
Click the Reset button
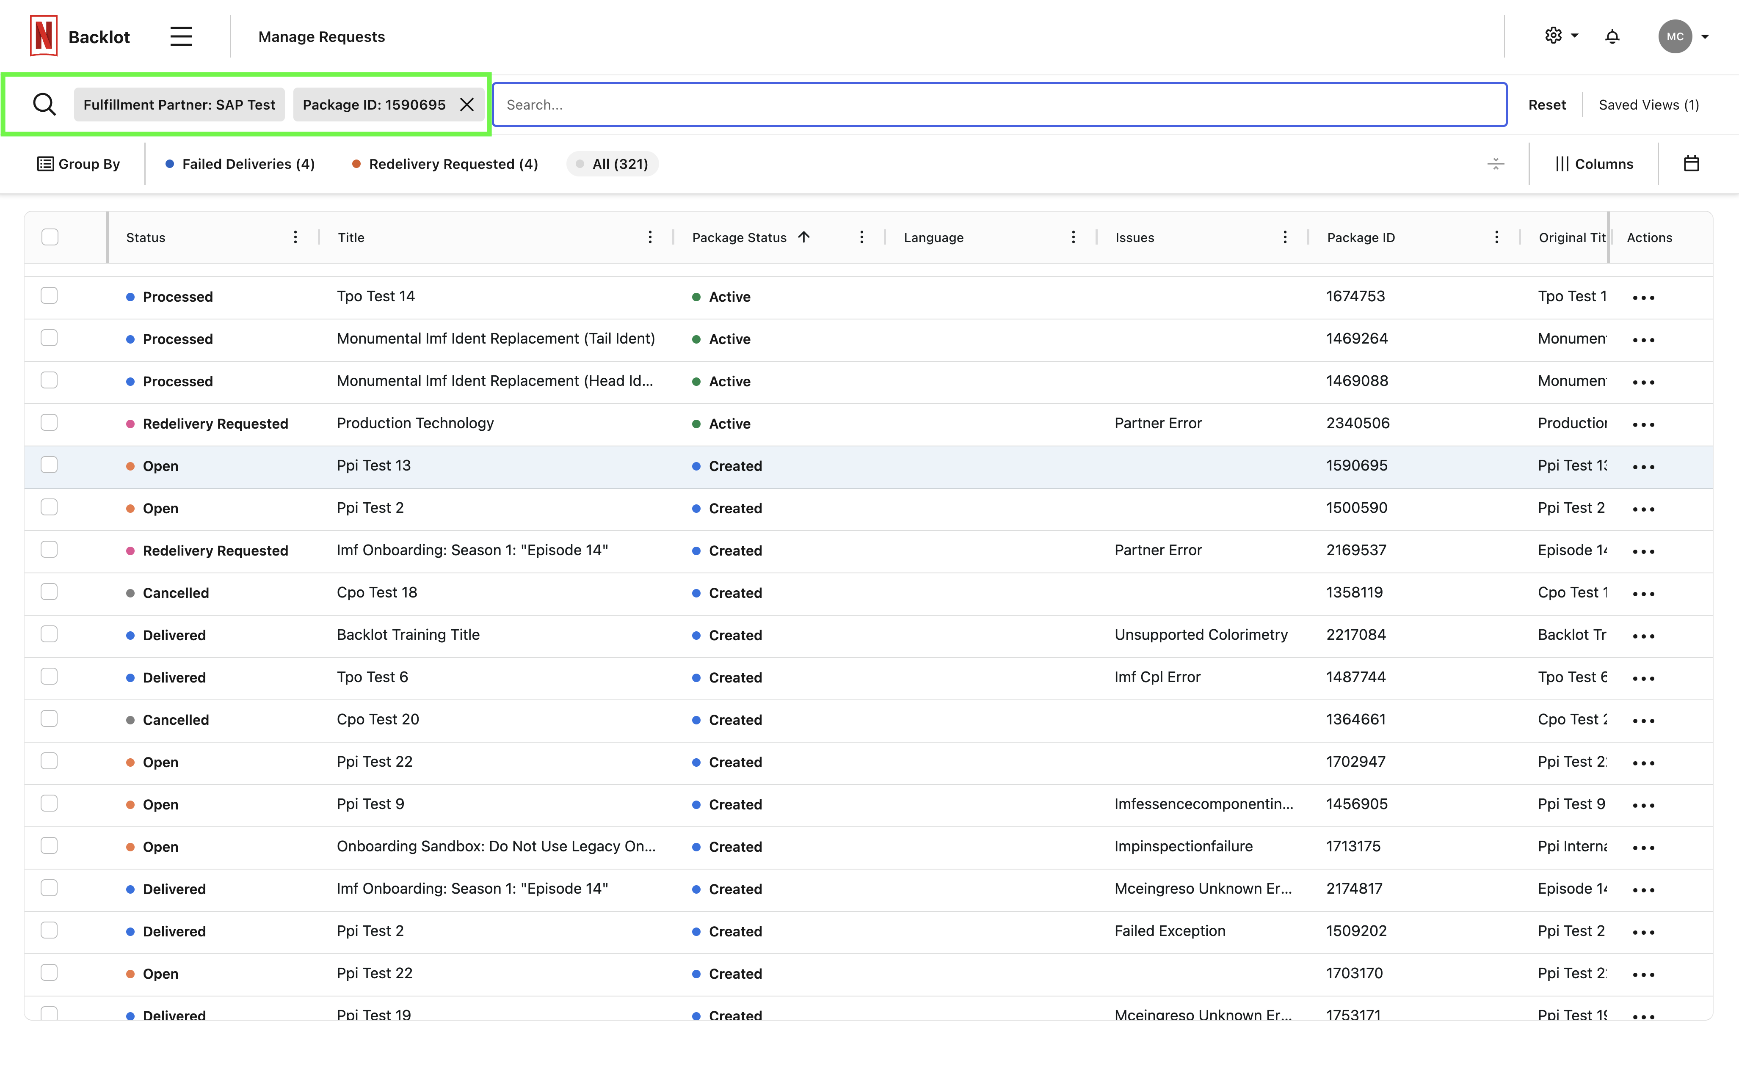(x=1546, y=105)
